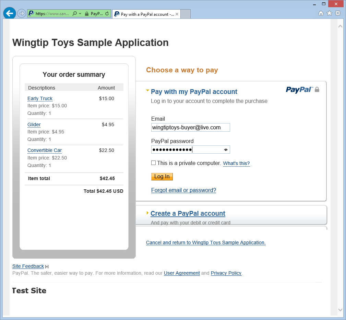This screenshot has width=346, height=320.
Task: Open the browser Home page icon
Action: (321, 13)
